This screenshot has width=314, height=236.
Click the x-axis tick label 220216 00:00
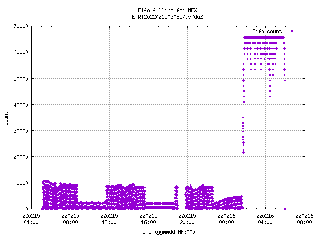pyautogui.click(x=227, y=219)
